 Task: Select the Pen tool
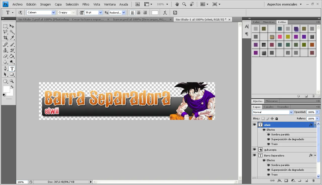pyautogui.click(x=5, y=69)
